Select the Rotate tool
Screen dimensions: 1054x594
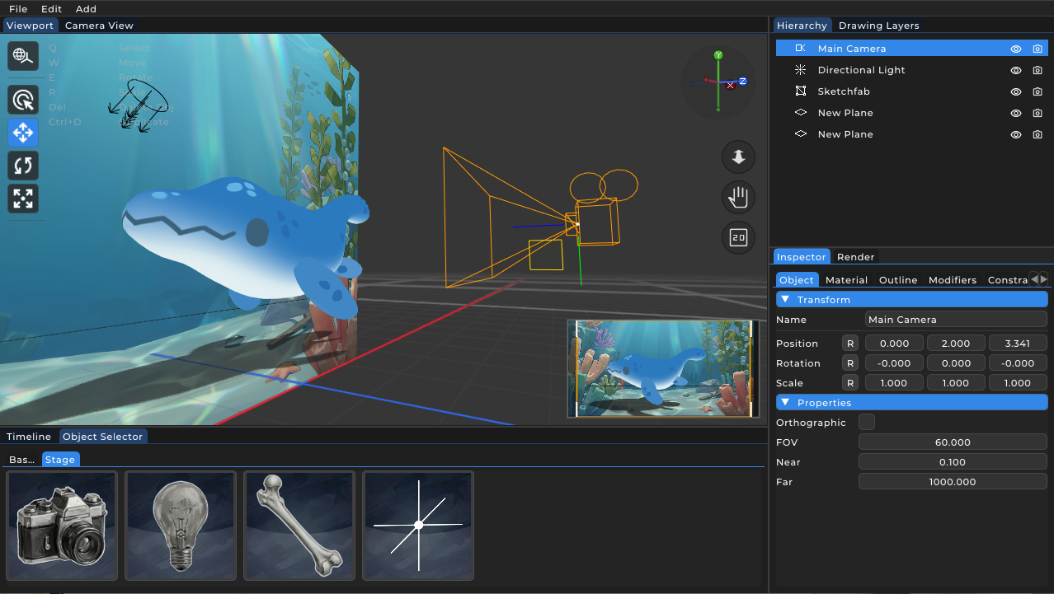pos(22,165)
